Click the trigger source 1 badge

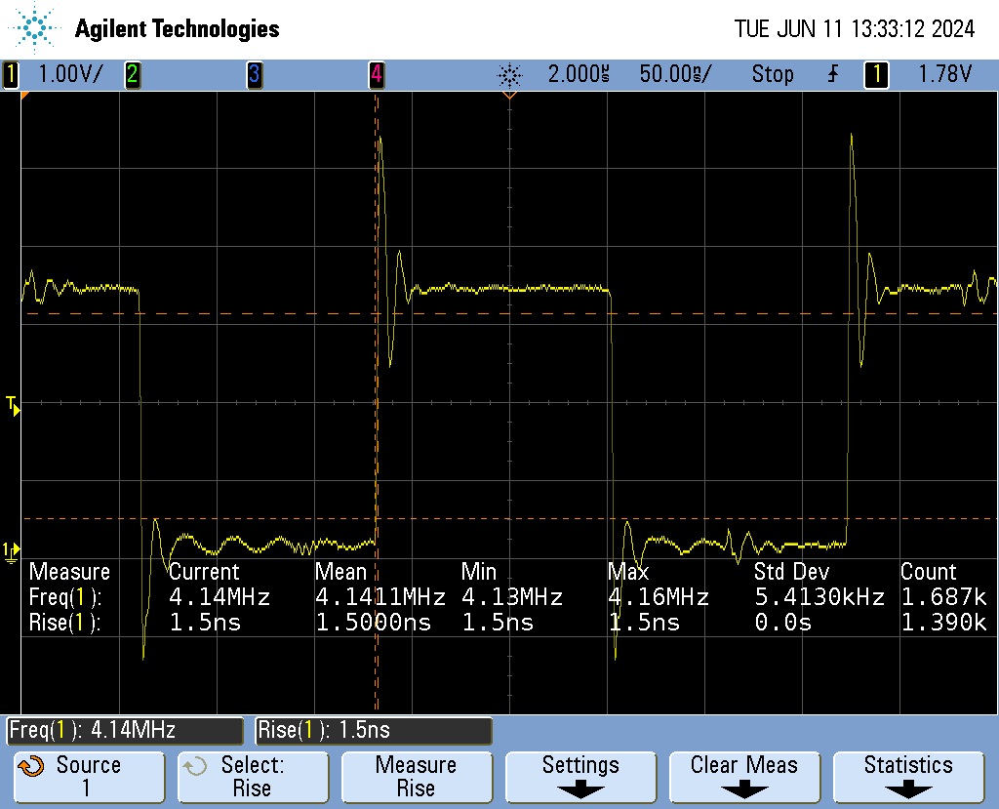pos(876,74)
